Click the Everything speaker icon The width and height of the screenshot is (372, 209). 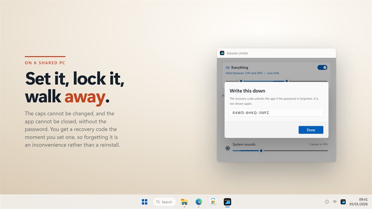(227, 67)
